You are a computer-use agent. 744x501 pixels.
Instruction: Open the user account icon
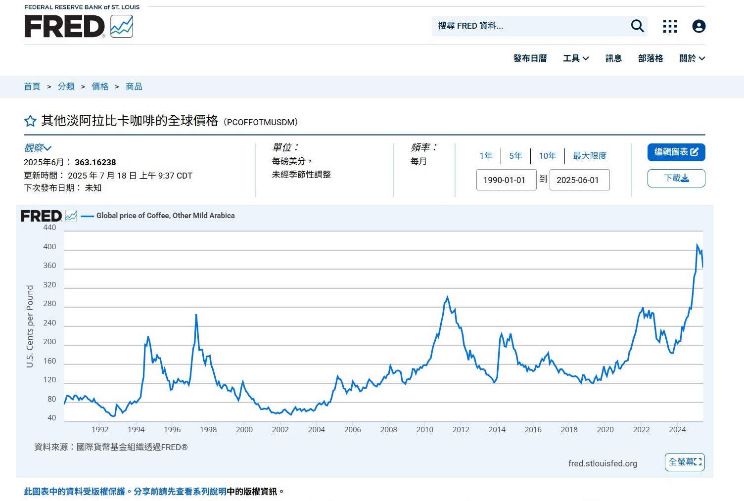pyautogui.click(x=698, y=26)
